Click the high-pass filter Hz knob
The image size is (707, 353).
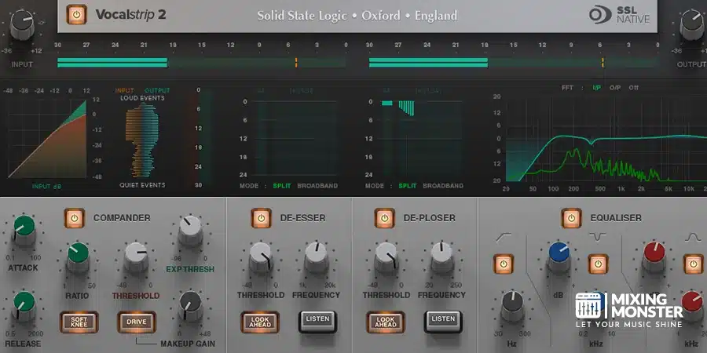click(511, 305)
